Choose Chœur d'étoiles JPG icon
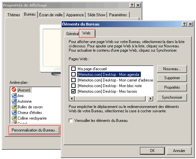Image resolution: width=196 pixels, height=159 pixels. [14, 112]
